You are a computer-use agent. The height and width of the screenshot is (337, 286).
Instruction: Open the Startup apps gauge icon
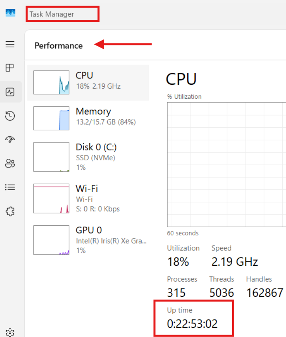pos(10,139)
